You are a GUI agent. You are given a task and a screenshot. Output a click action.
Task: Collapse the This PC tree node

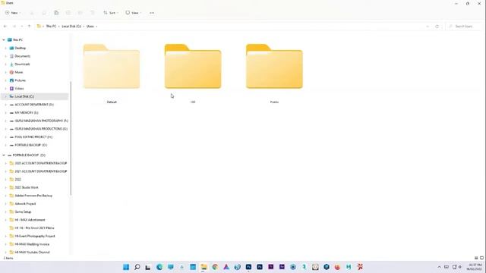4,40
